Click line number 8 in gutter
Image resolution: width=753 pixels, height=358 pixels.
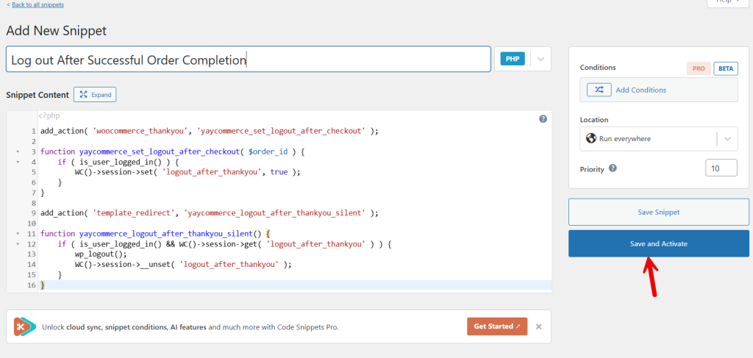34,203
